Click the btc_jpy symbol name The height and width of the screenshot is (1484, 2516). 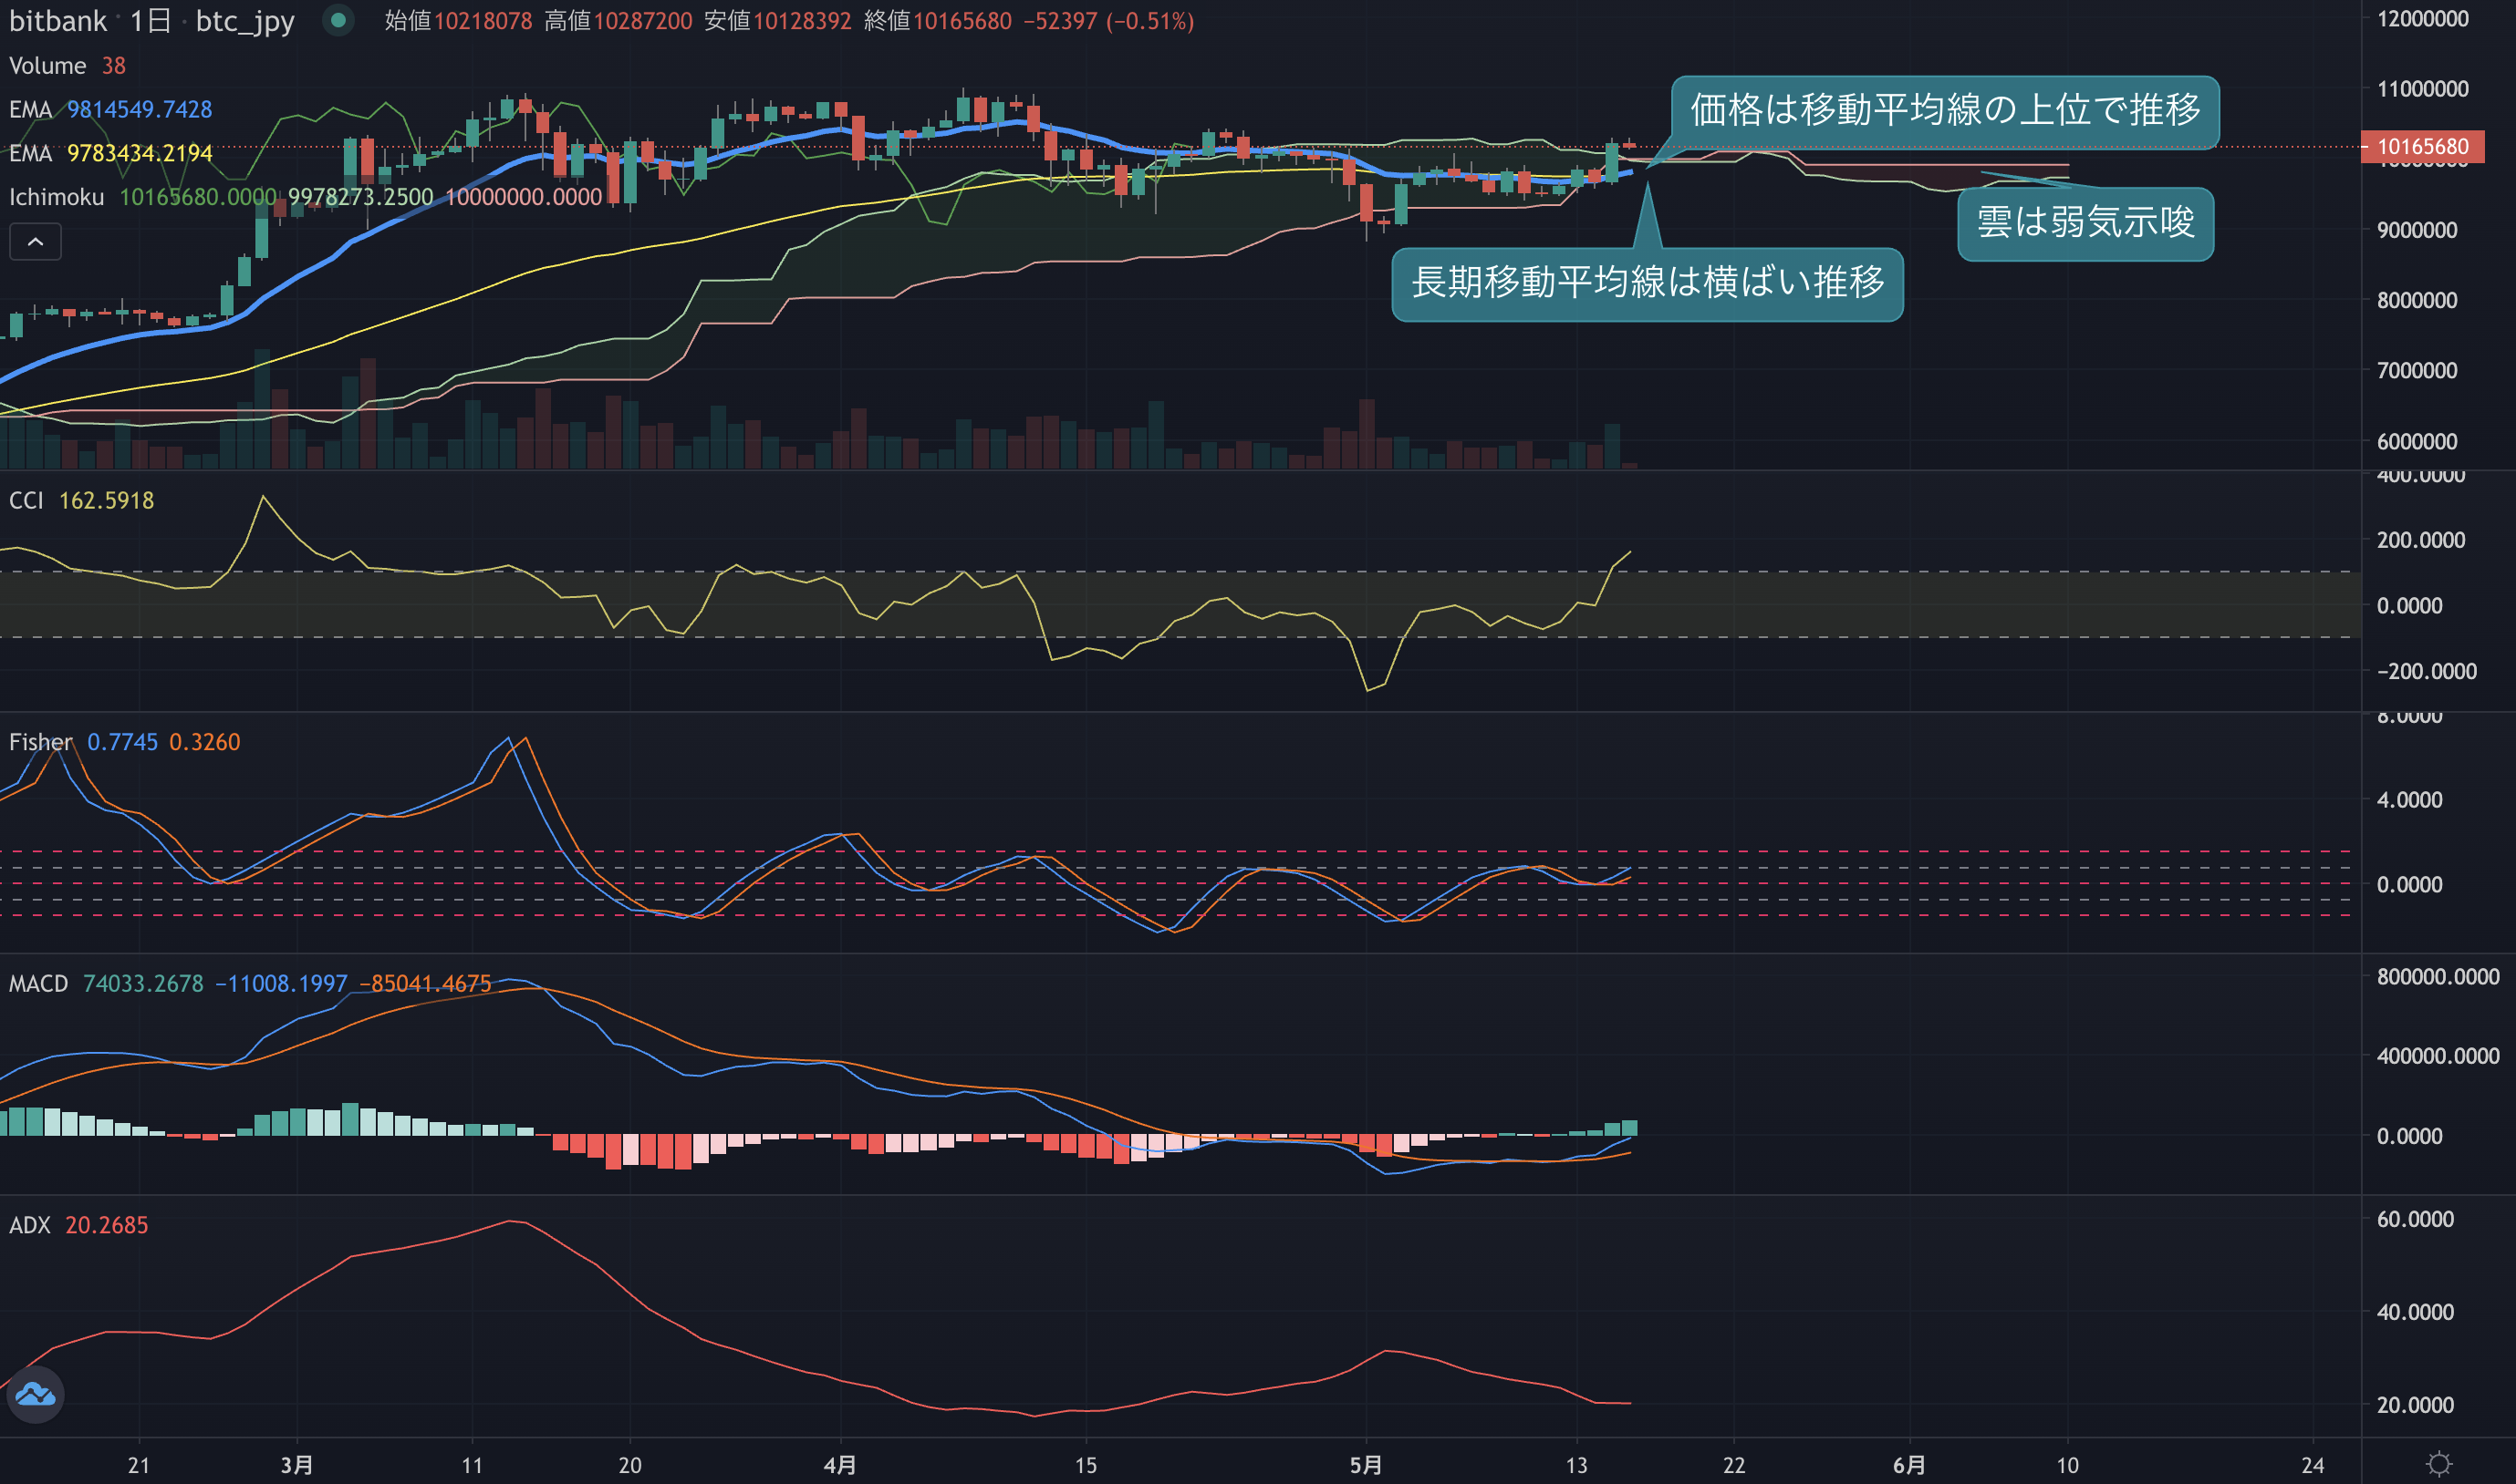(x=245, y=21)
